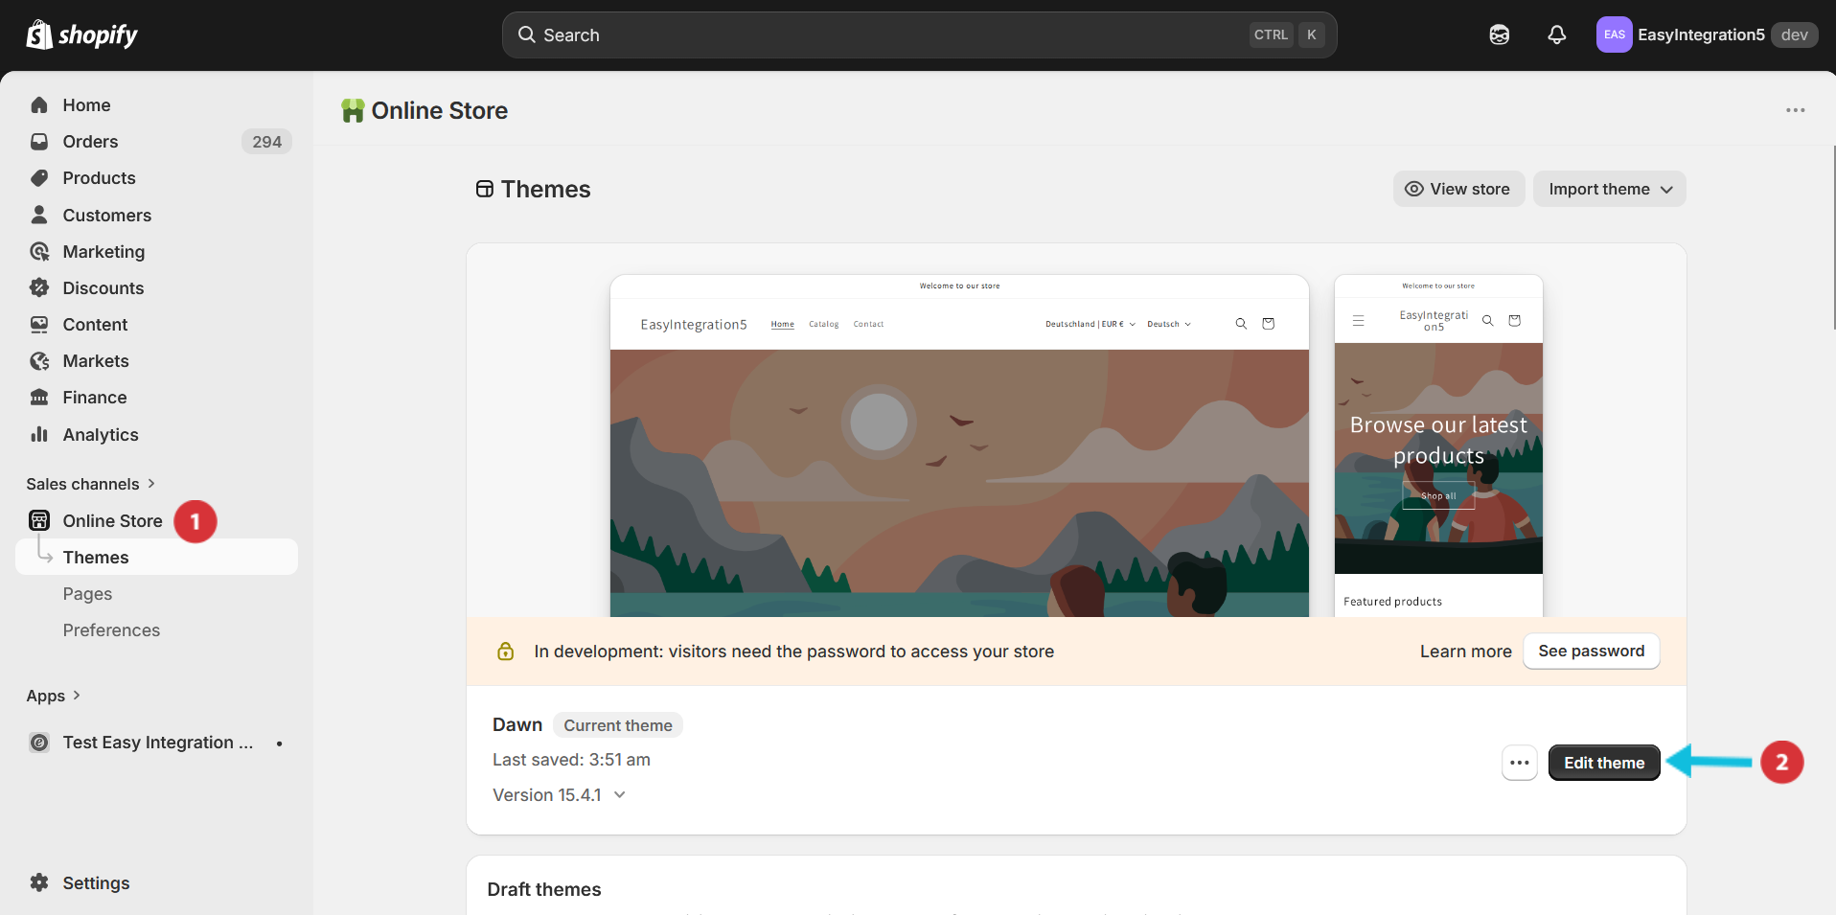
Task: Click the Markets globe icon
Action: 39,361
